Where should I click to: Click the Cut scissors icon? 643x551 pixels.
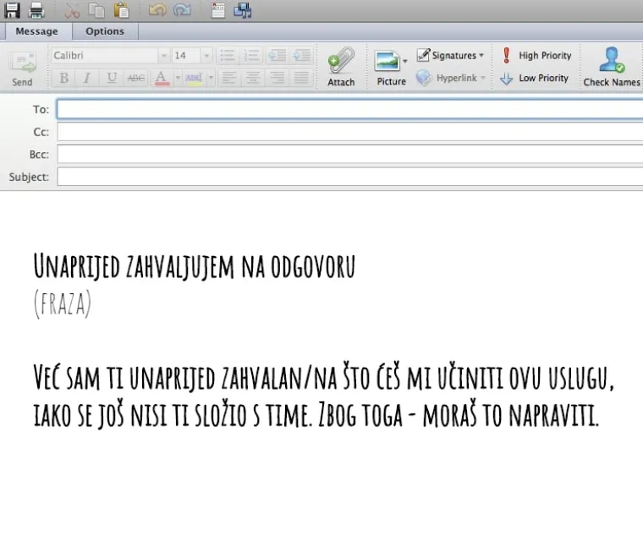coord(72,10)
